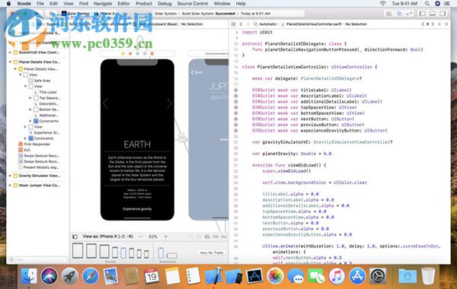Go to previous counterpart file arrow

(x=423, y=24)
